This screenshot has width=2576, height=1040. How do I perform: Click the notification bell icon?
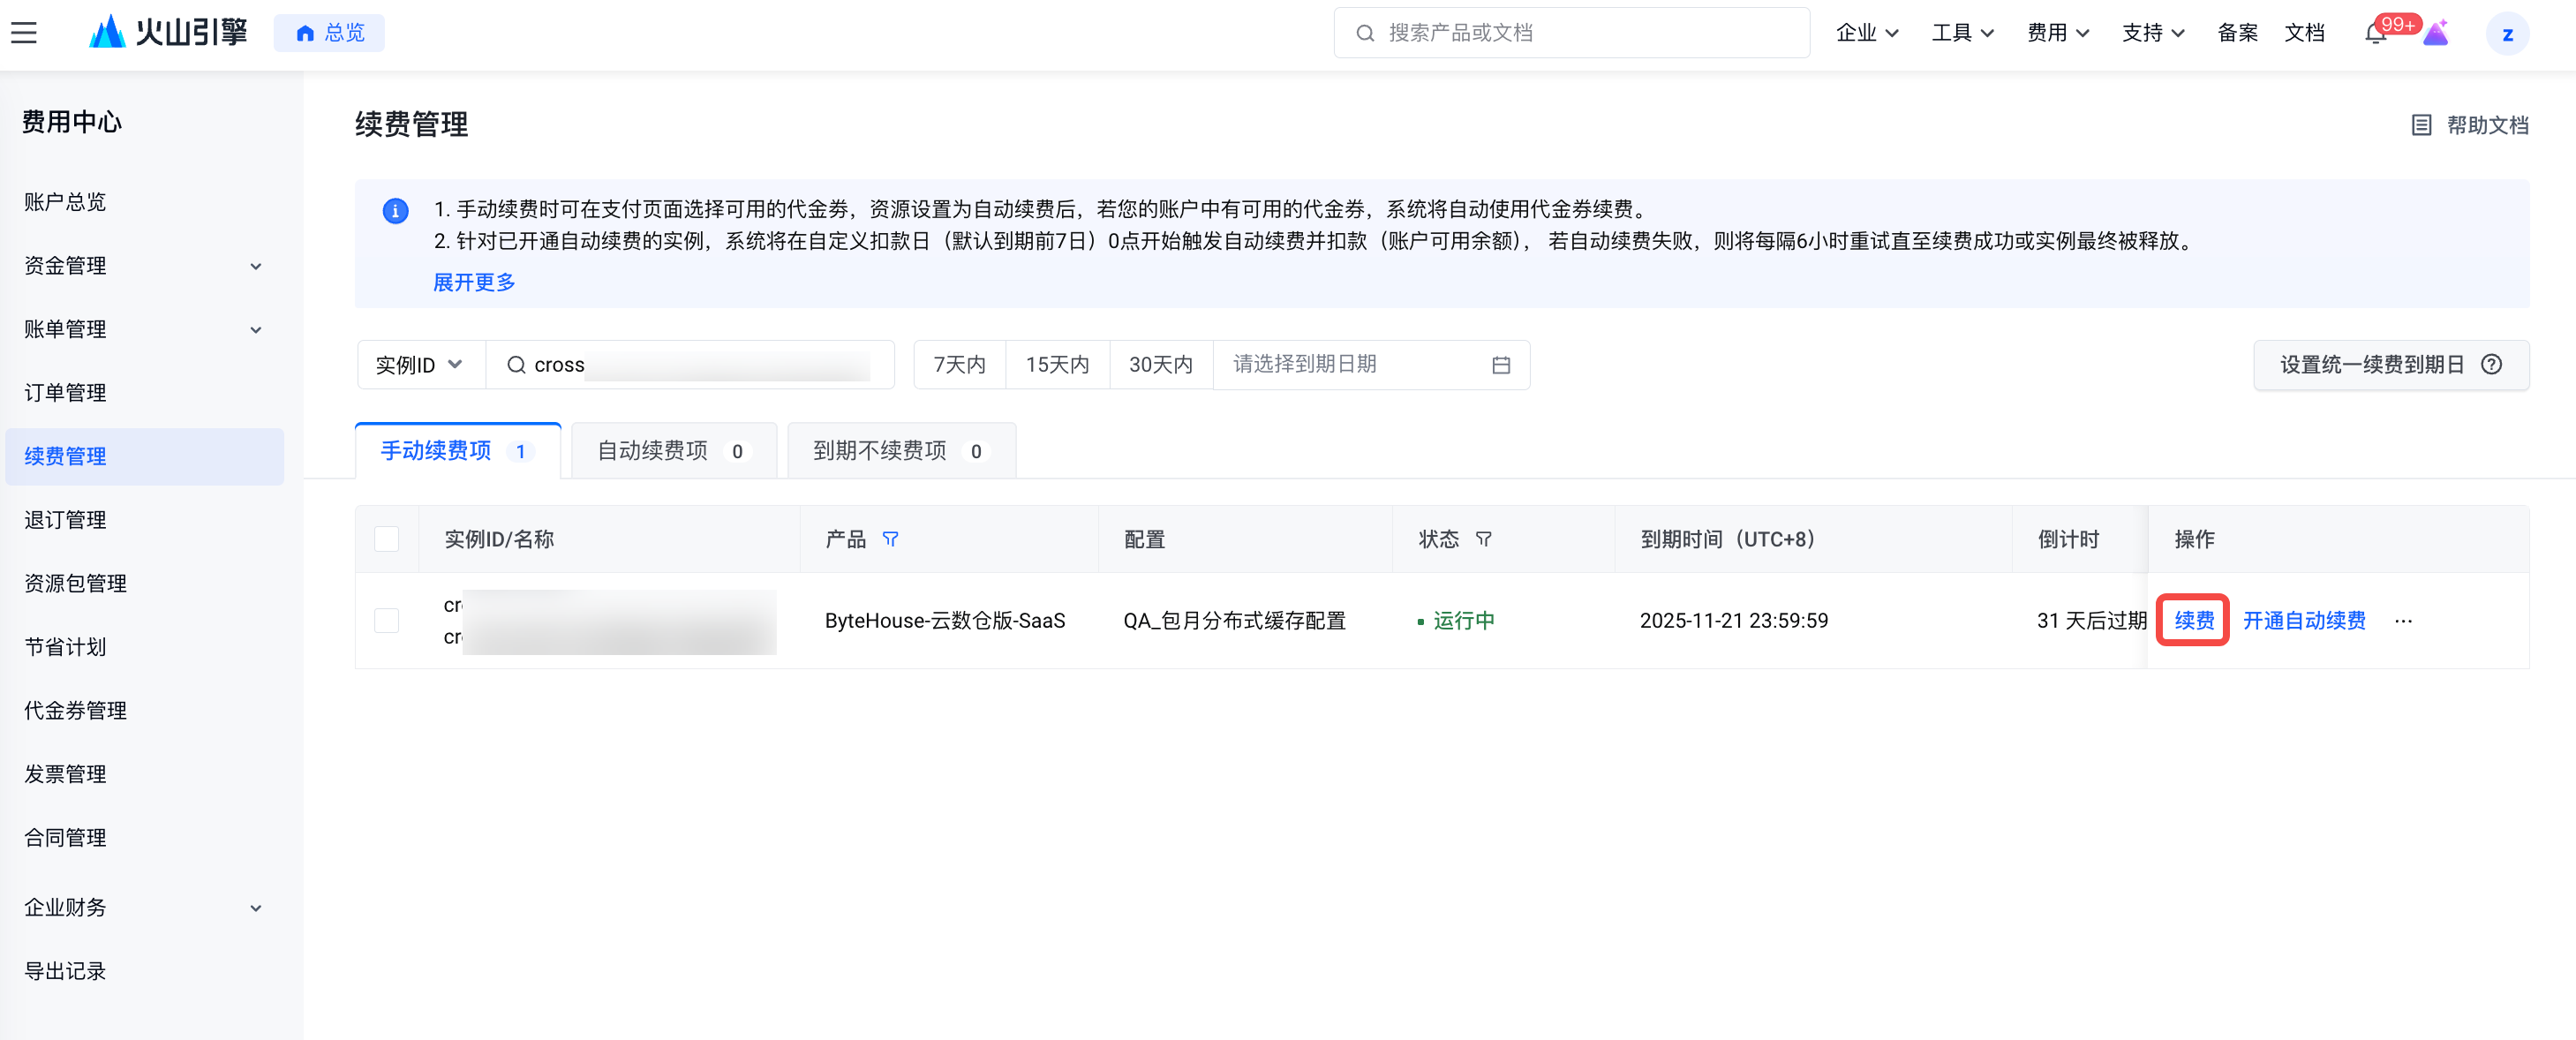pos(2375,34)
